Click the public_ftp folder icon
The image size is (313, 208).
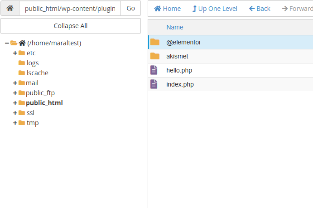pos(22,93)
